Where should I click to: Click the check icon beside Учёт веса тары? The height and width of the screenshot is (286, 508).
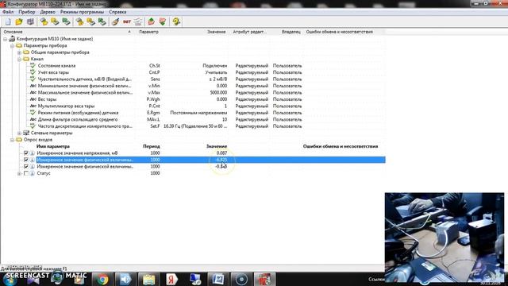tap(33, 72)
